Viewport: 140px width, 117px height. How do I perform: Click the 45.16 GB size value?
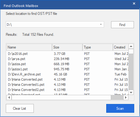pos(60,74)
